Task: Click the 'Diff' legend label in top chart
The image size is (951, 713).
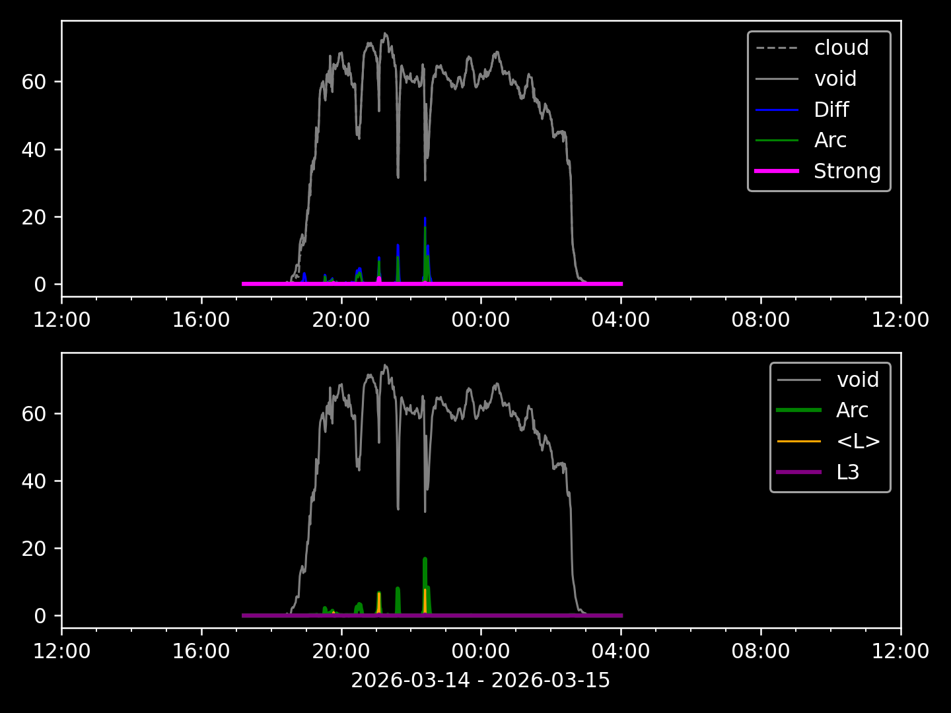Action: click(831, 110)
